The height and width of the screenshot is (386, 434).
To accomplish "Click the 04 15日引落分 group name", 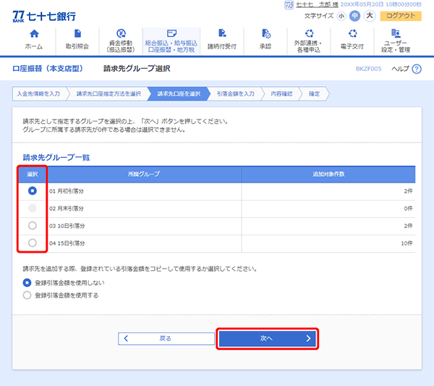I will click(67, 243).
